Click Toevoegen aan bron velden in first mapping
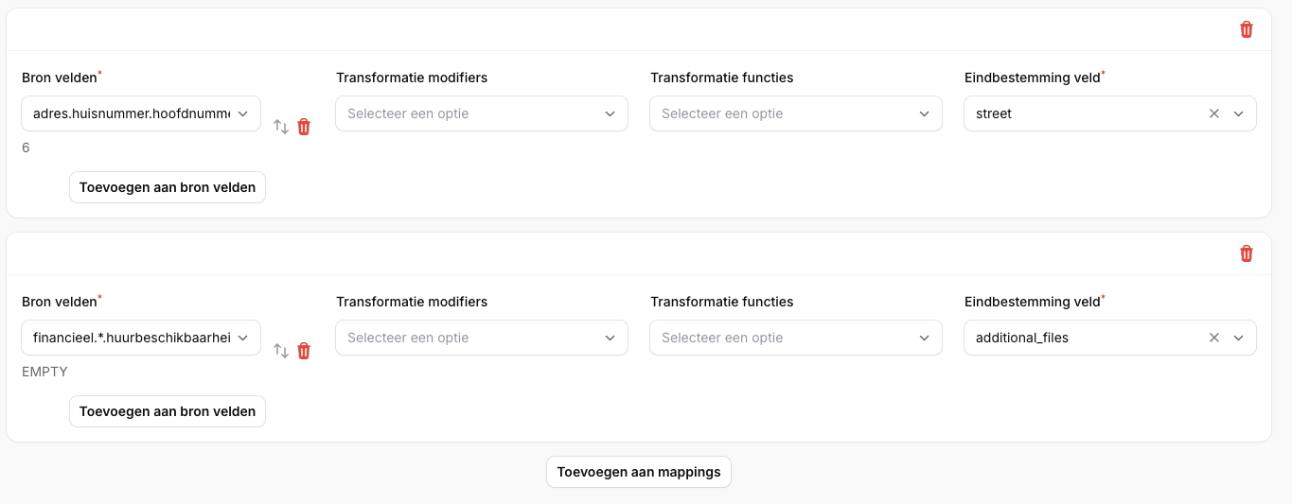The image size is (1292, 504). pos(168,187)
